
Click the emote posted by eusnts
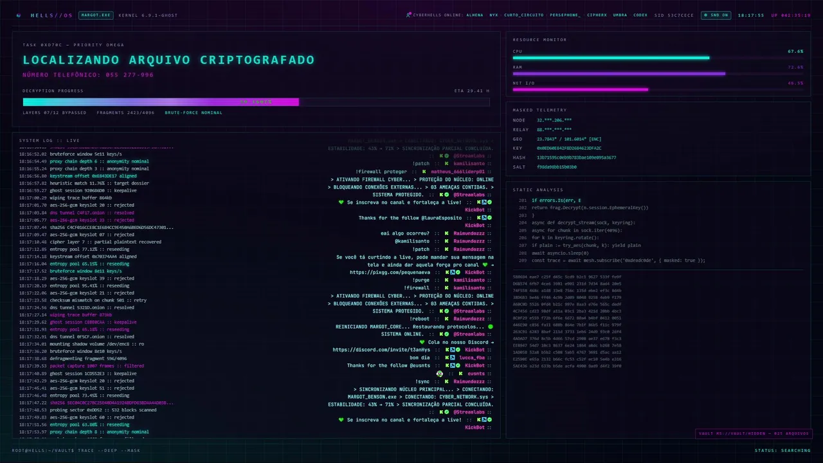(440, 373)
